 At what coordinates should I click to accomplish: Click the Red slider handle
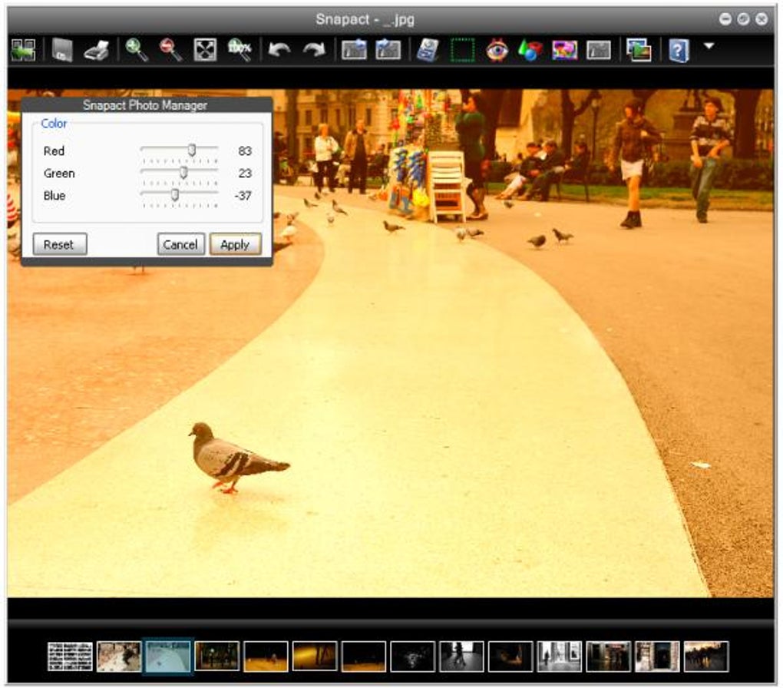click(x=192, y=150)
